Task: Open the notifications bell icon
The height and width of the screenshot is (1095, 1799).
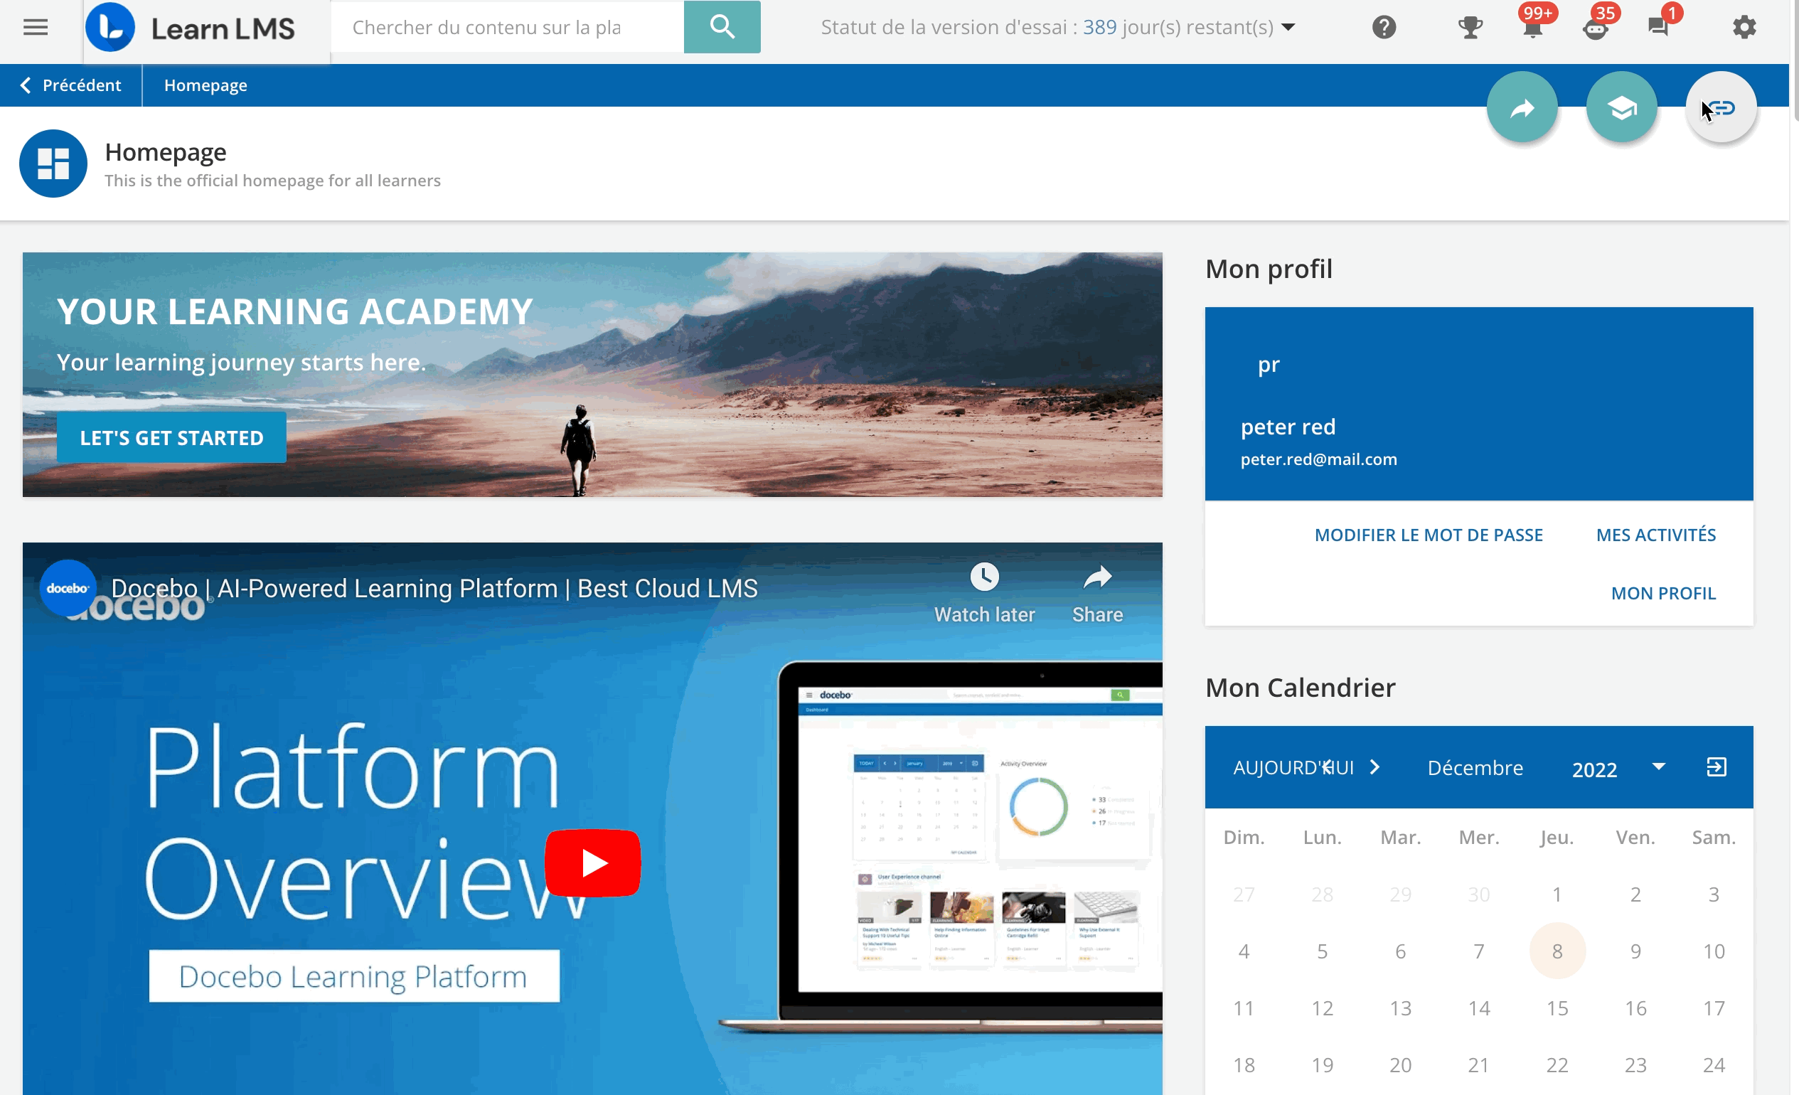Action: 1532,28
